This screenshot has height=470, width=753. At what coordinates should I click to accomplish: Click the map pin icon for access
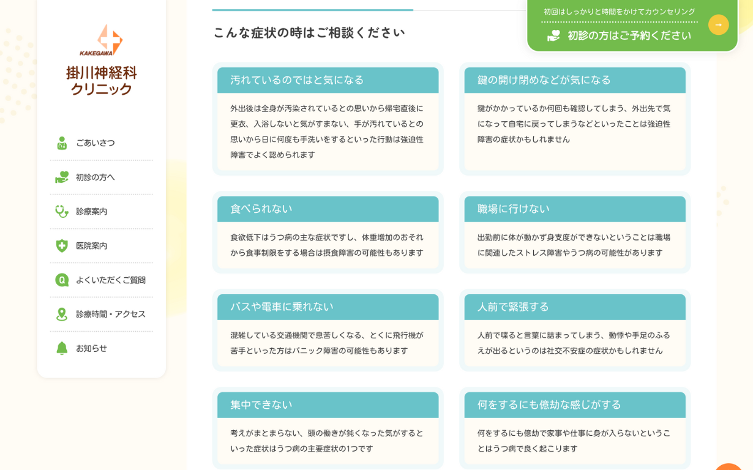click(62, 315)
